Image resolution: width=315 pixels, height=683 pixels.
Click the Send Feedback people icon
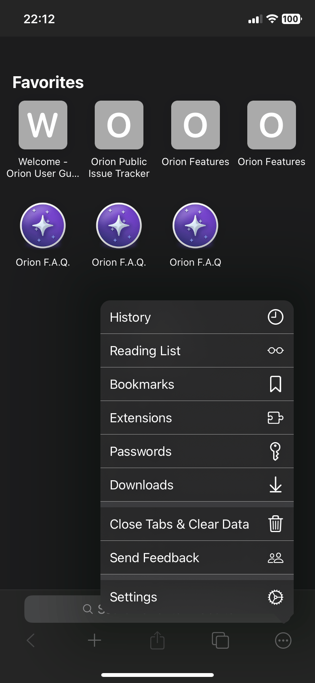pos(276,558)
